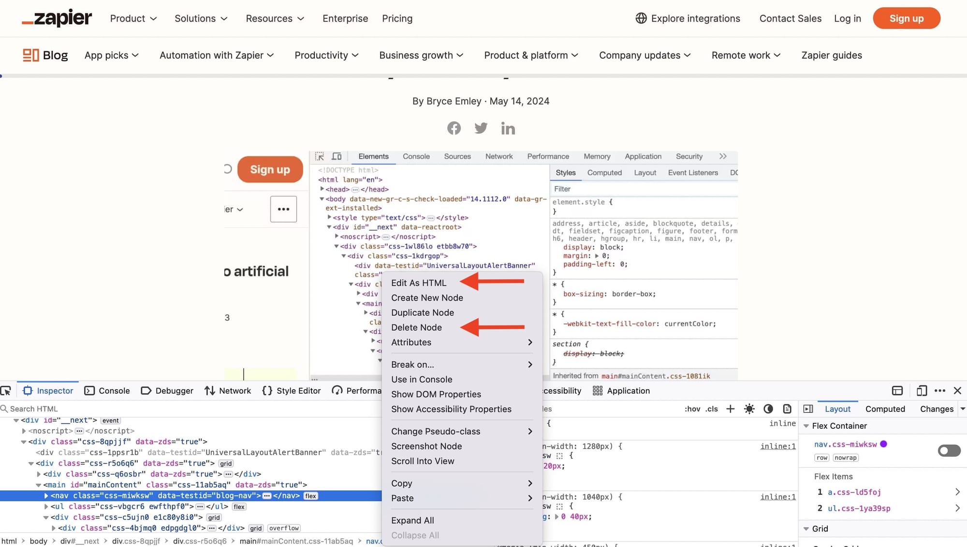Click the Elements panel tab
The height and width of the screenshot is (547, 967).
pos(373,156)
